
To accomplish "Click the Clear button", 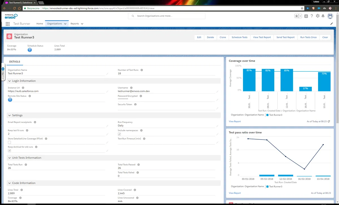I will (325, 37).
